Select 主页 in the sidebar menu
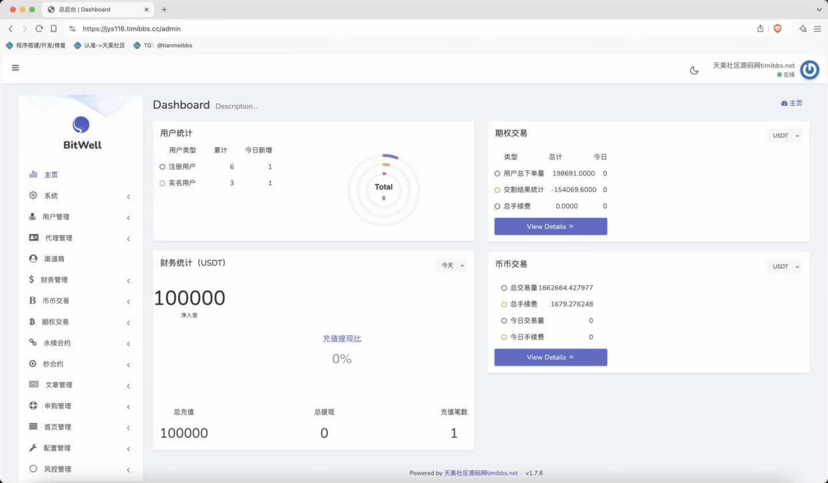Image resolution: width=828 pixels, height=483 pixels. [51, 175]
